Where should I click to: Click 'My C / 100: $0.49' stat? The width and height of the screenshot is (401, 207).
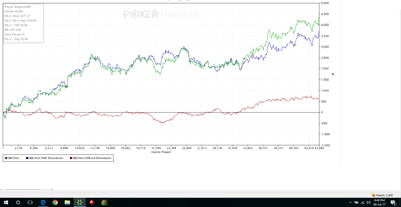[x=16, y=25]
